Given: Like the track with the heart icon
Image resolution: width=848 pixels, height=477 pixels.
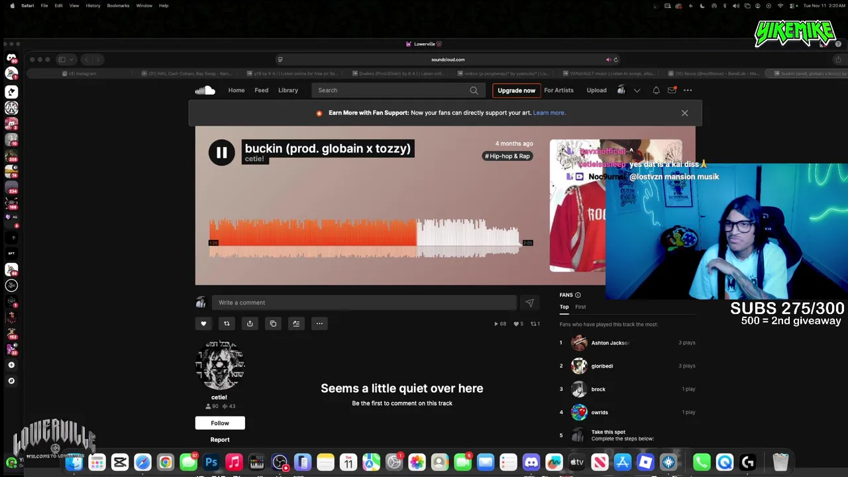Looking at the screenshot, I should click(x=203, y=323).
